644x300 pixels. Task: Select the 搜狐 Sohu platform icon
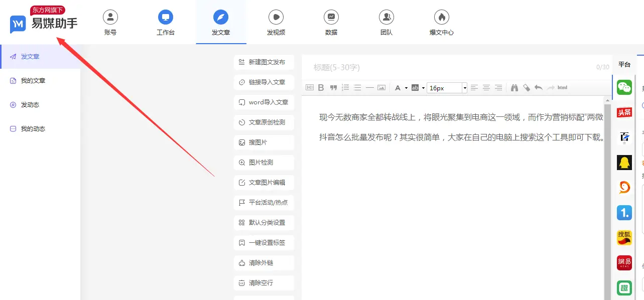tap(624, 238)
